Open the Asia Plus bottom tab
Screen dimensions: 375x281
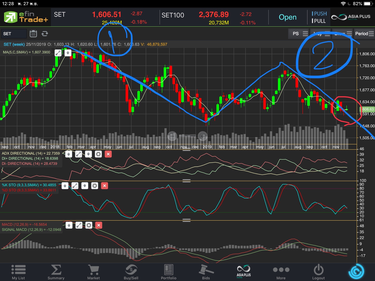[x=243, y=271]
